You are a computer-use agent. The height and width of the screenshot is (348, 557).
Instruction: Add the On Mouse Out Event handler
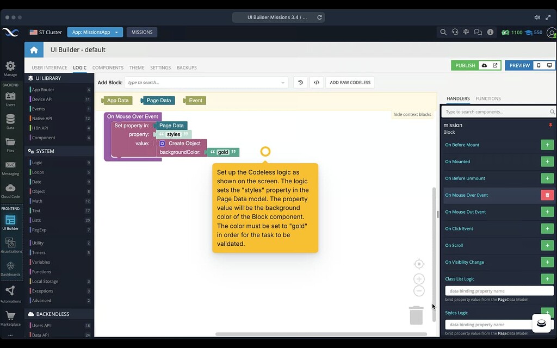click(x=547, y=212)
